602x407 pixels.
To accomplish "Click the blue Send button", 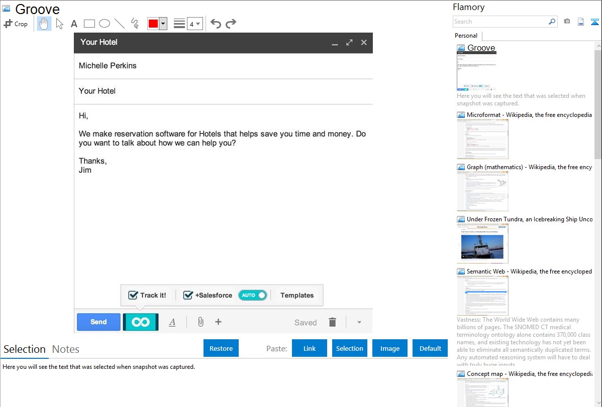I will pyautogui.click(x=98, y=322).
